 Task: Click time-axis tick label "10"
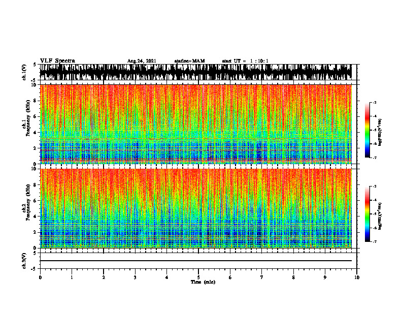(357, 277)
